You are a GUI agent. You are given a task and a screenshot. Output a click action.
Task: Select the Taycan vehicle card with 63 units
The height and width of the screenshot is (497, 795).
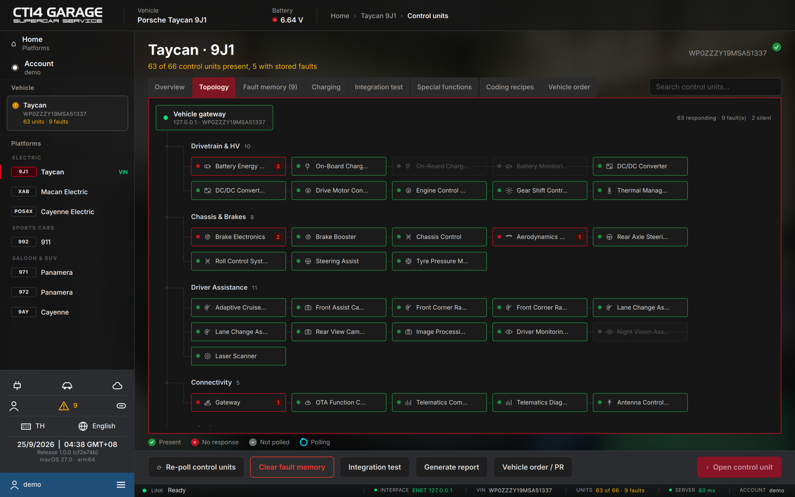tap(67, 113)
